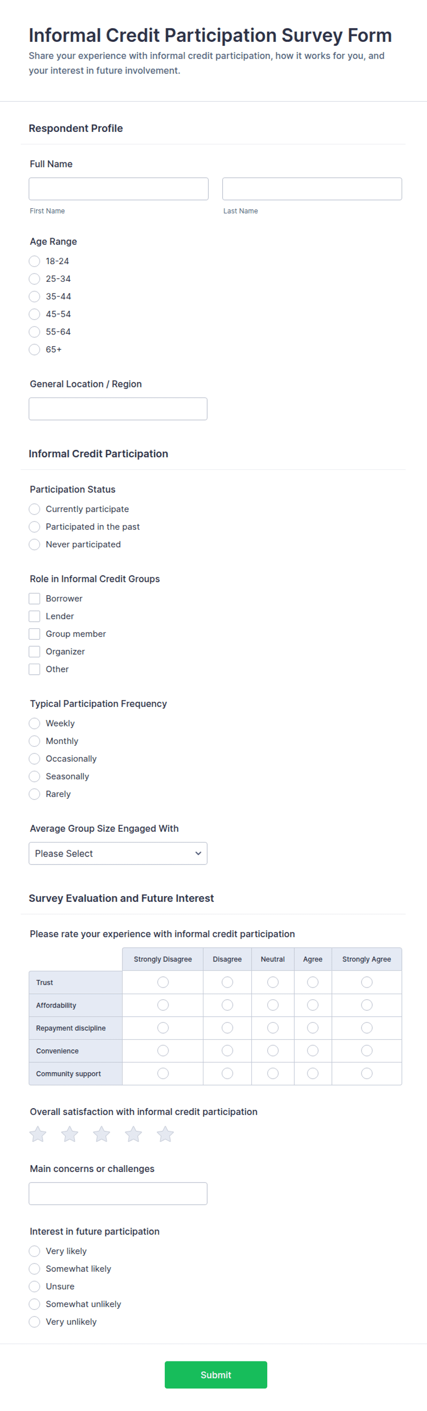Pick Monthly participation frequency
This screenshot has width=427, height=1411.
[34, 741]
